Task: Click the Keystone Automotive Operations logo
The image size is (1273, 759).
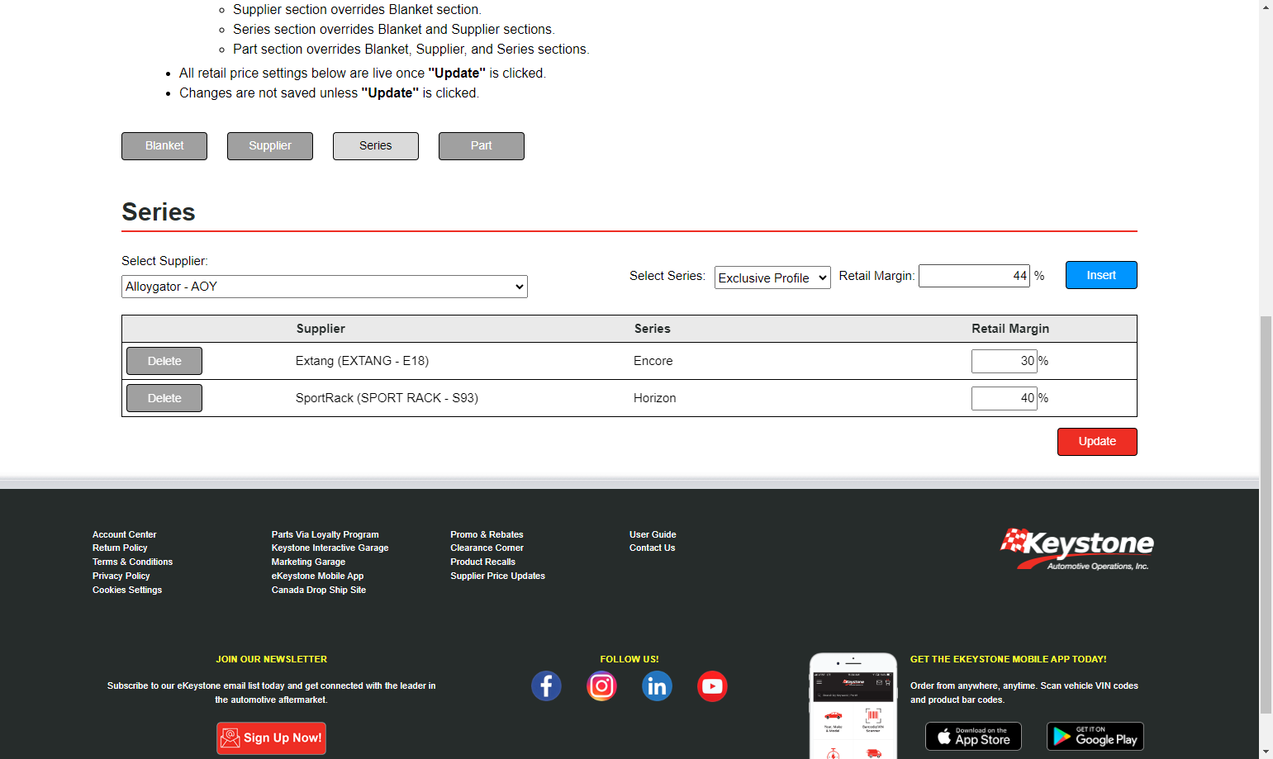Action: (x=1076, y=549)
